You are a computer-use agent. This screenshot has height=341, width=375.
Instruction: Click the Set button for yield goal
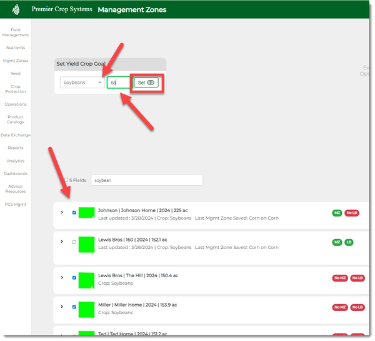147,83
